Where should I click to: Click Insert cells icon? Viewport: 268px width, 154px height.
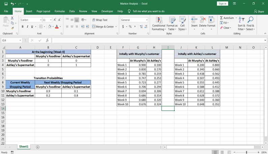click(194, 20)
